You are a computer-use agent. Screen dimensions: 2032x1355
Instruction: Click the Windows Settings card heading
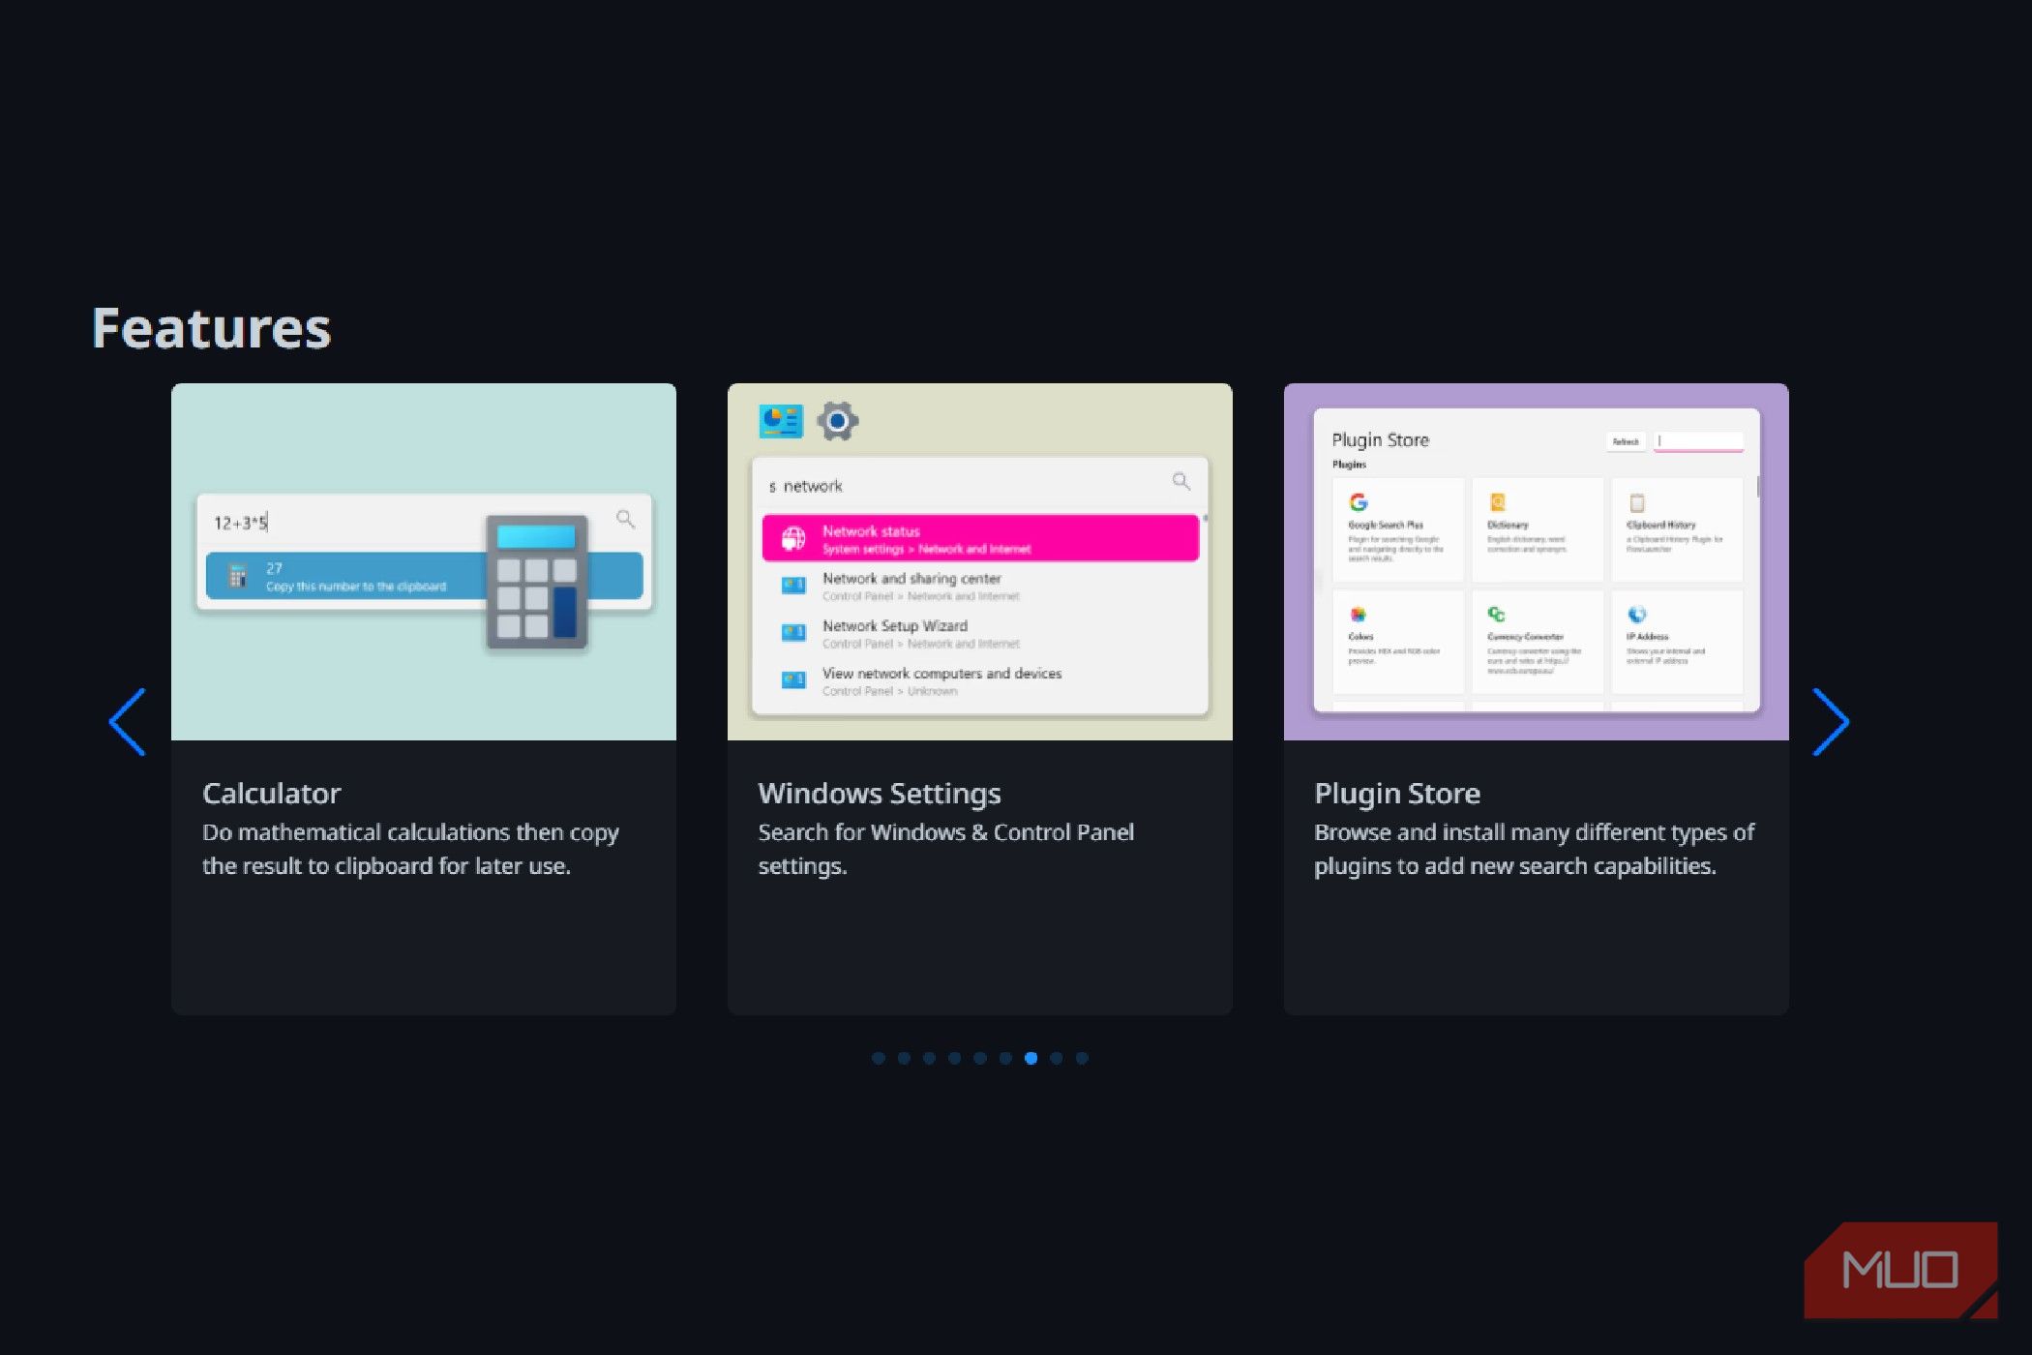[x=879, y=794]
